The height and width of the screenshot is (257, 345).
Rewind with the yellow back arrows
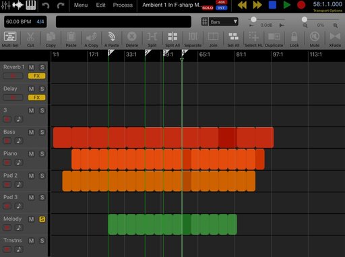click(242, 5)
